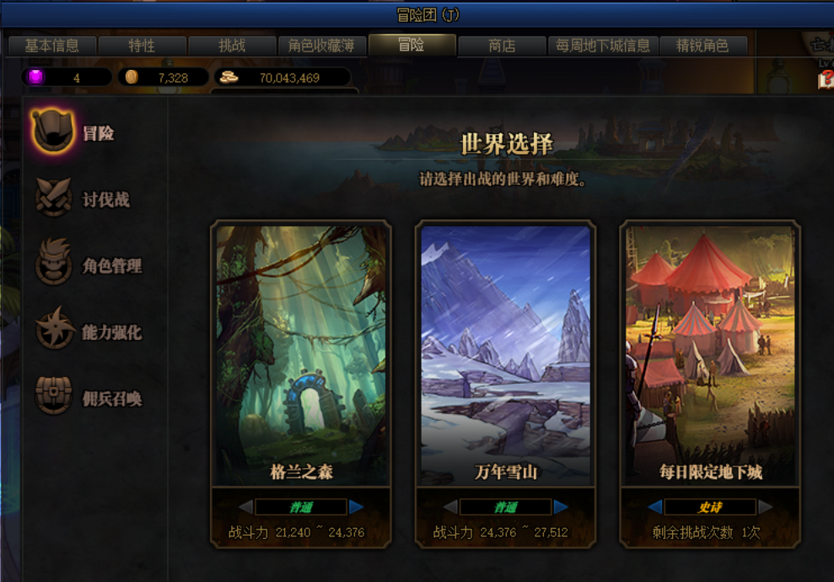The width and height of the screenshot is (834, 582).
Task: Open the red question mark help book
Action: pos(826,80)
